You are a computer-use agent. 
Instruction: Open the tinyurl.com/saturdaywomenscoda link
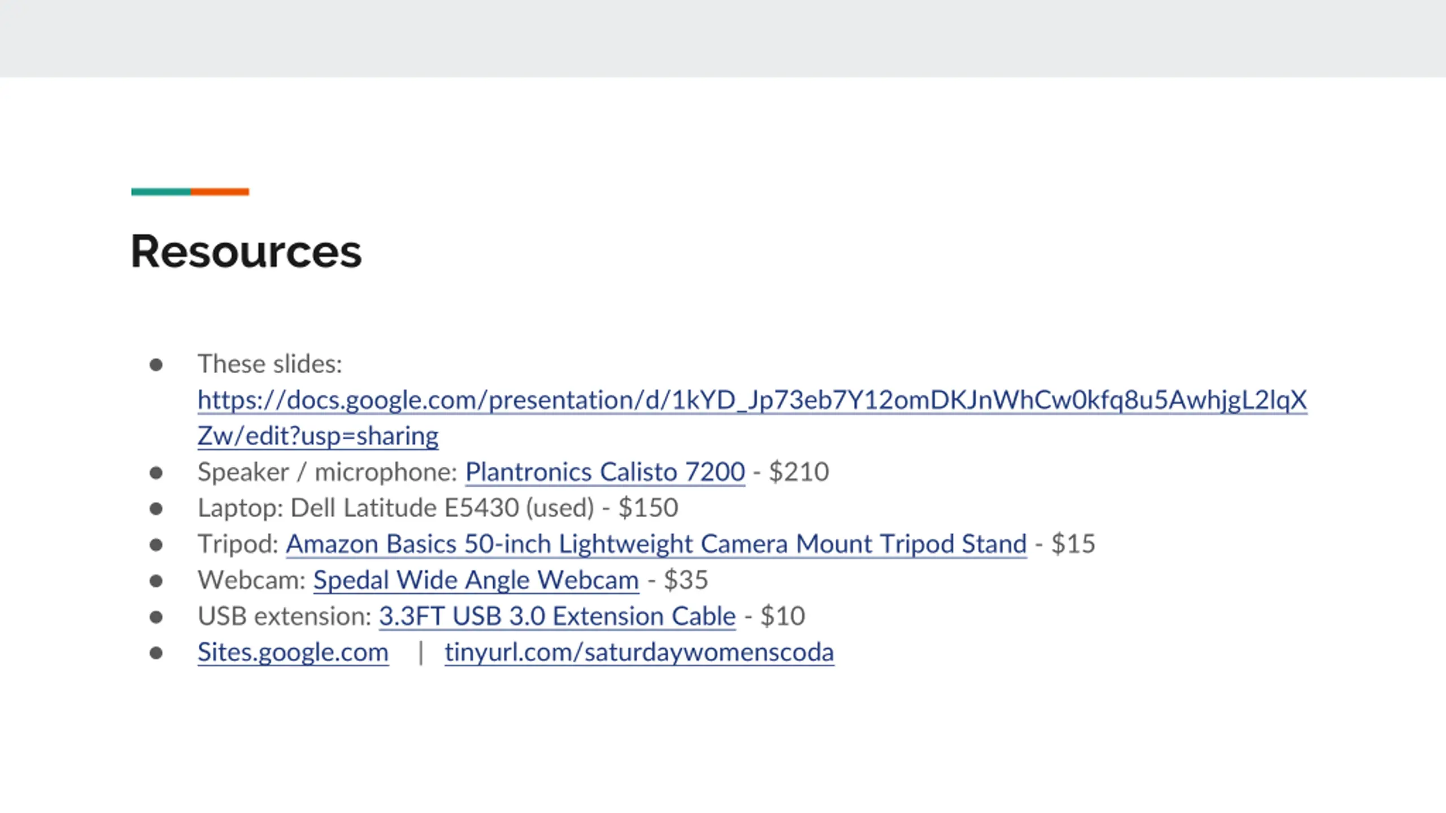pos(639,653)
